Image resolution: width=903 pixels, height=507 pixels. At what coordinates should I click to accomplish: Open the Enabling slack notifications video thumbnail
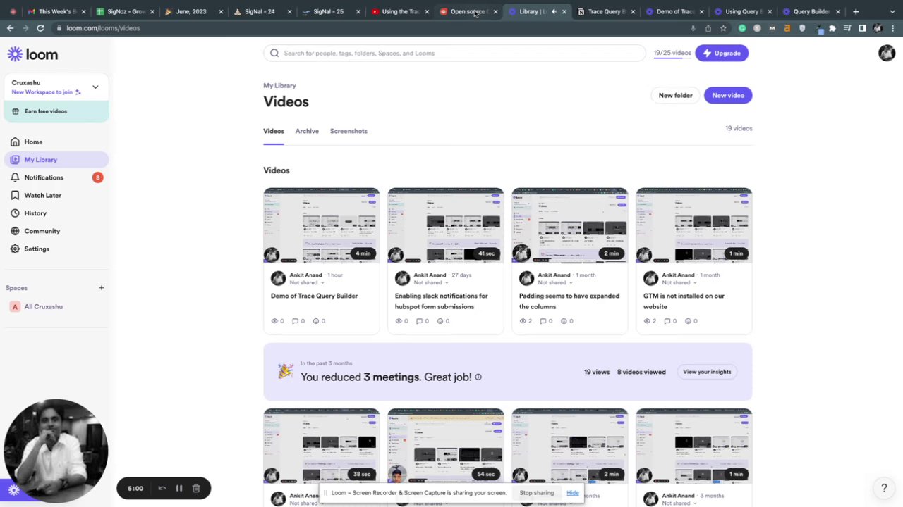(x=446, y=225)
